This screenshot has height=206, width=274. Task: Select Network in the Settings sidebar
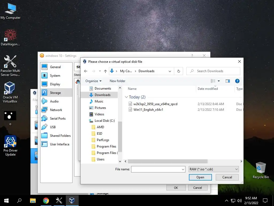coord(56,110)
